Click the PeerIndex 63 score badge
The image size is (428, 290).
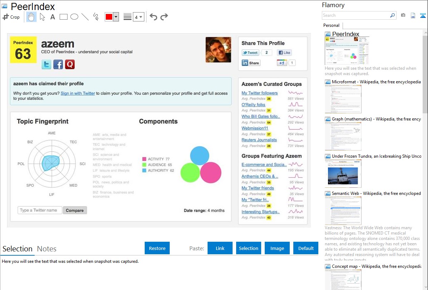pyautogui.click(x=23, y=50)
